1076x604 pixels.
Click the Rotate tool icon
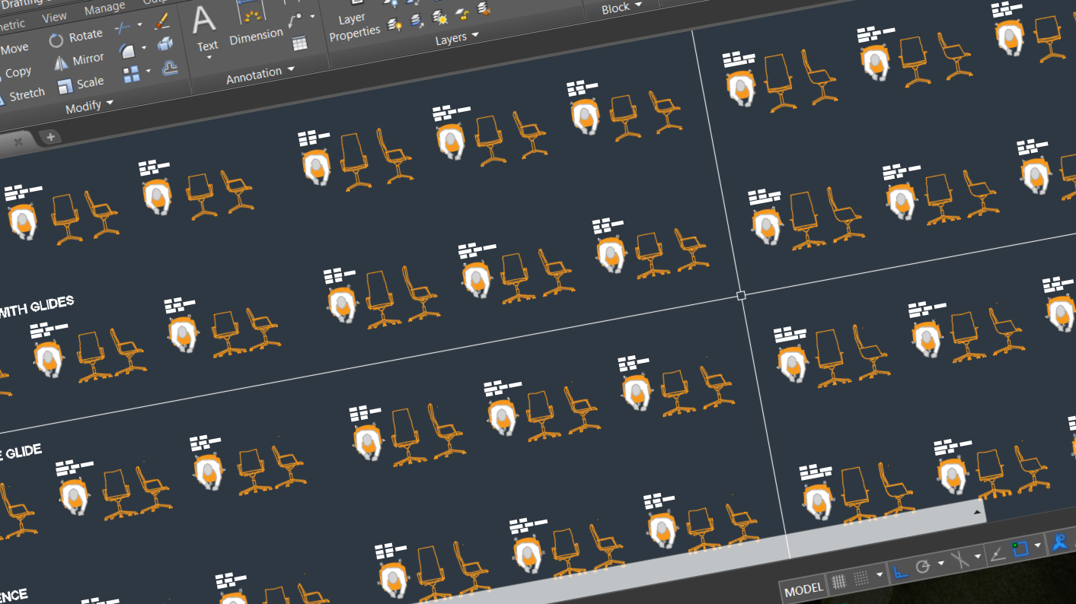[56, 40]
